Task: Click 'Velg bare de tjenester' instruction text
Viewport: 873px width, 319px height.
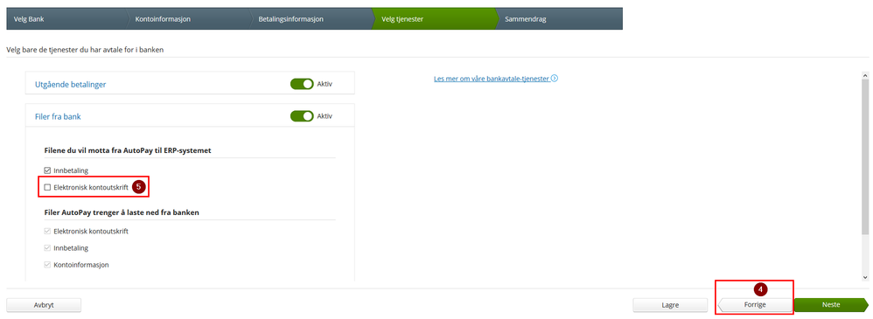Action: click(85, 50)
